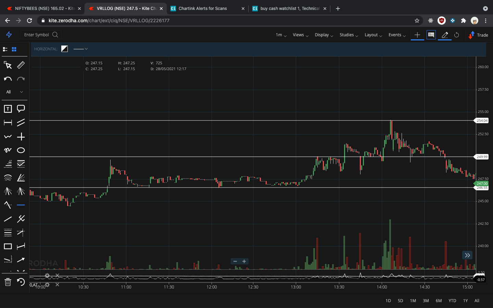Select the pointer selection tool
The height and width of the screenshot is (308, 493).
pos(8,65)
